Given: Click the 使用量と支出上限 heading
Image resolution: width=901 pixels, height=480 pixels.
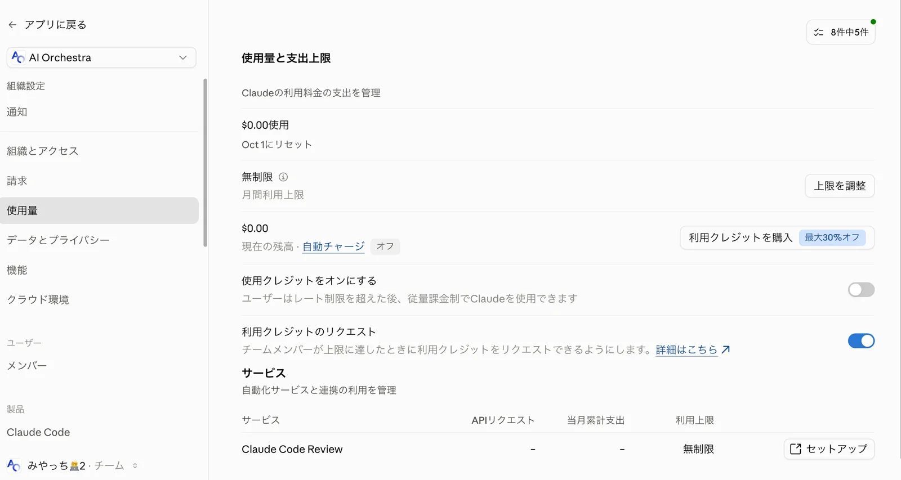Looking at the screenshot, I should (x=286, y=58).
